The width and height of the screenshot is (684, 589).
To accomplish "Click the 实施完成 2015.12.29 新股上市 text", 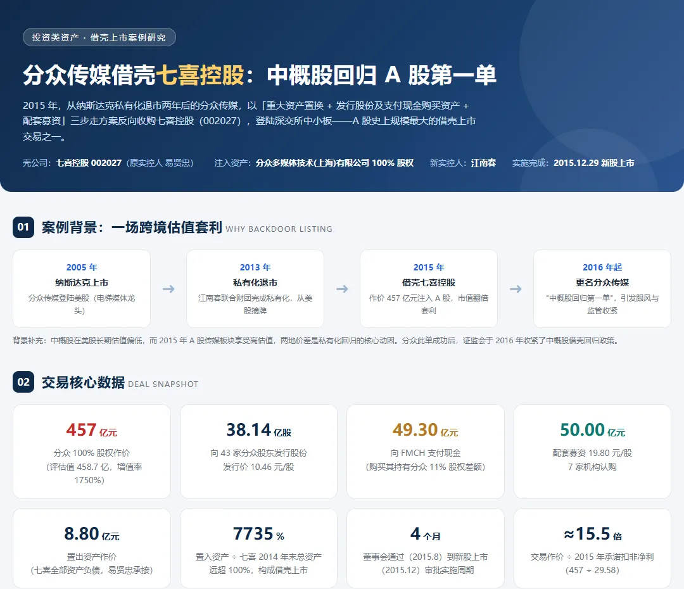I will point(573,163).
